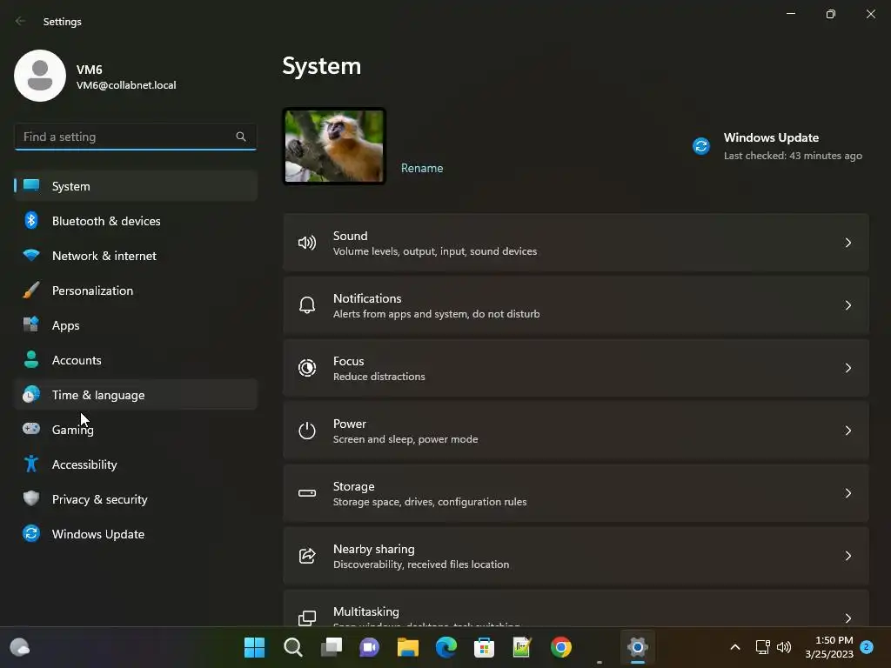
Task: Expand the Power row chevron
Action: pyautogui.click(x=847, y=431)
